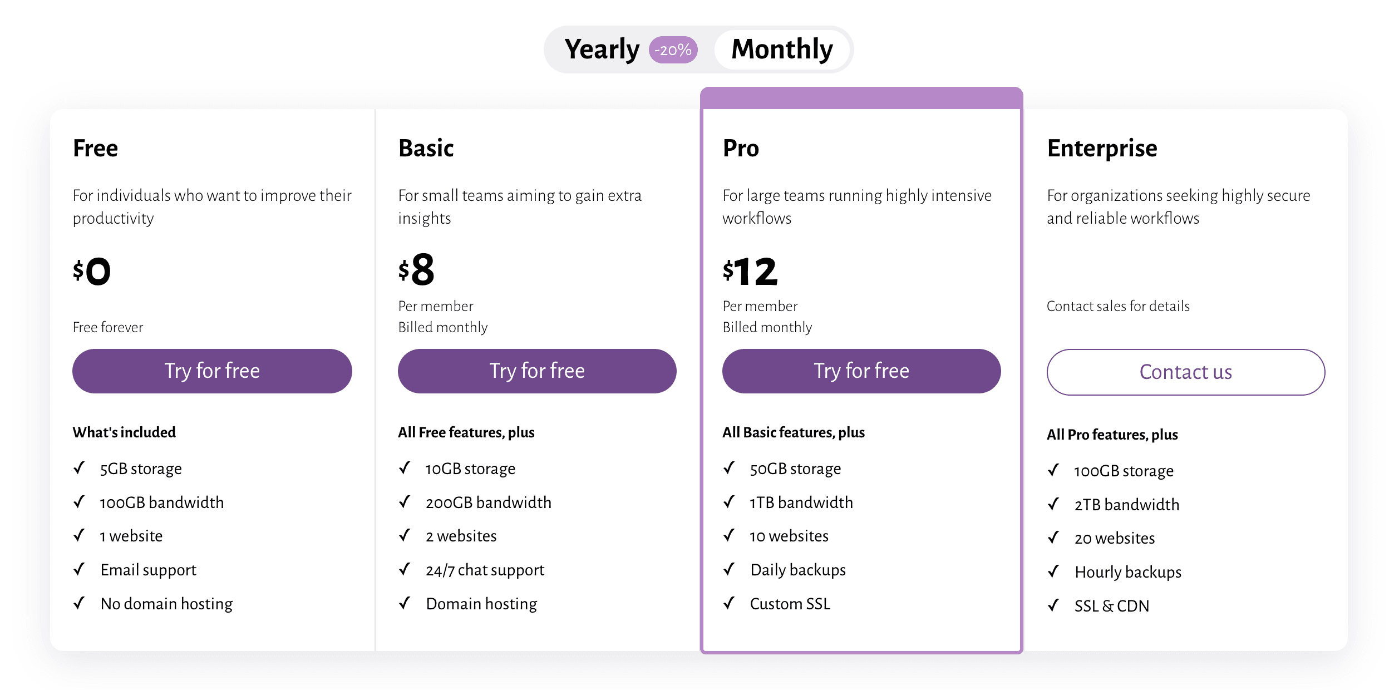The image size is (1399, 690).
Task: Click the $8 Basic price
Action: (x=416, y=270)
